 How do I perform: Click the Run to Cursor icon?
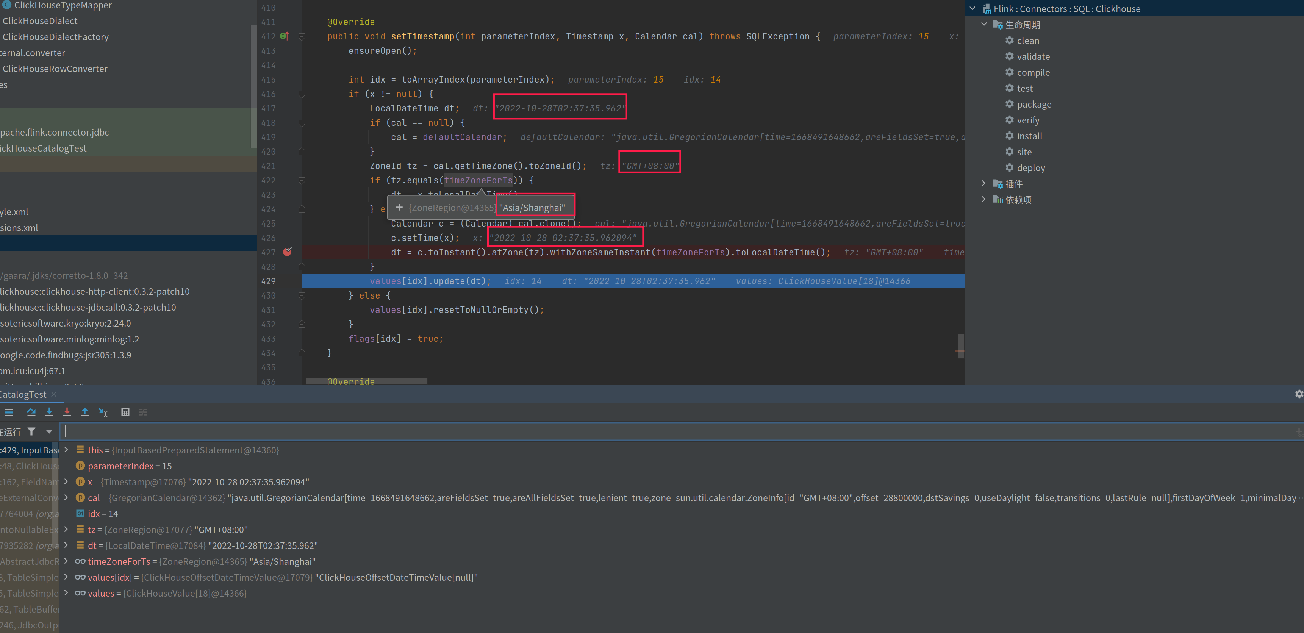coord(103,413)
